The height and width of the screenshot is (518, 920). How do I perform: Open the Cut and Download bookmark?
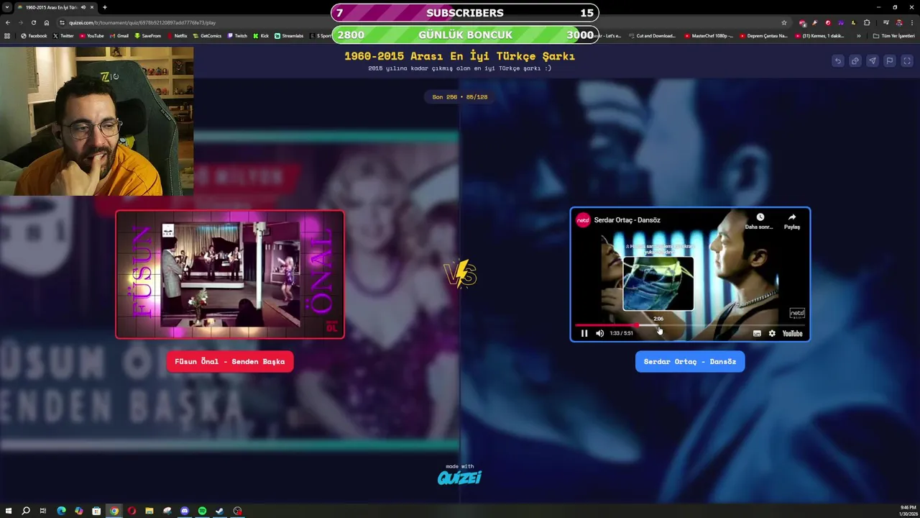(652, 35)
